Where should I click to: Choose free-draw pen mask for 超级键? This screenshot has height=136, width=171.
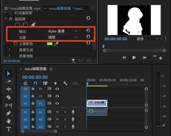pyautogui.click(x=33, y=24)
